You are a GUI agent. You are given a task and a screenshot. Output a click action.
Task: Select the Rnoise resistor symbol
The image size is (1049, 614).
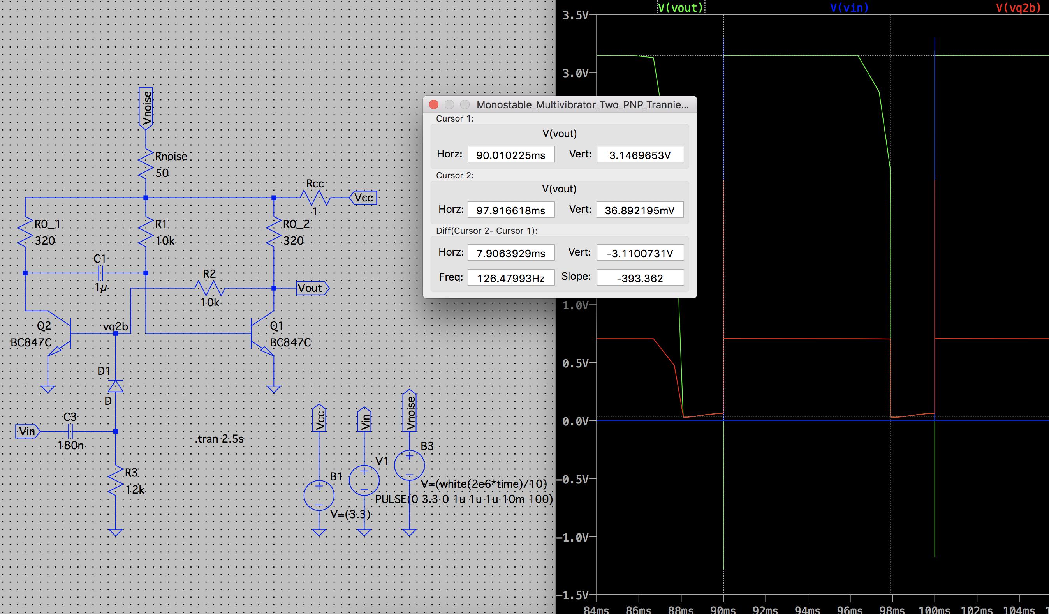146,164
